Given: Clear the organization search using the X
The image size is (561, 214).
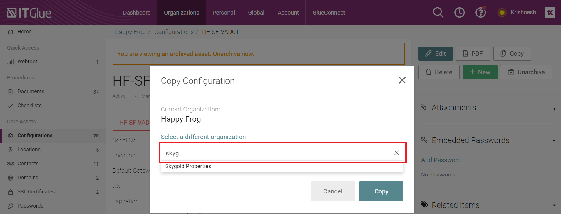Looking at the screenshot, I should (x=396, y=153).
